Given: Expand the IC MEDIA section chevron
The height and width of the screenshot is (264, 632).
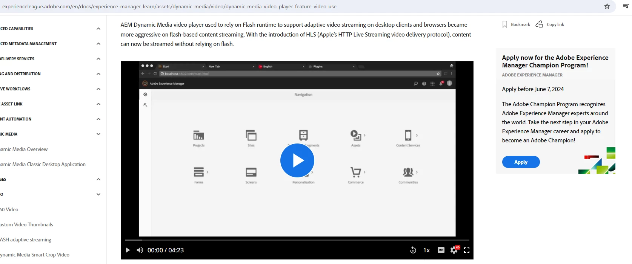Looking at the screenshot, I should tap(98, 134).
